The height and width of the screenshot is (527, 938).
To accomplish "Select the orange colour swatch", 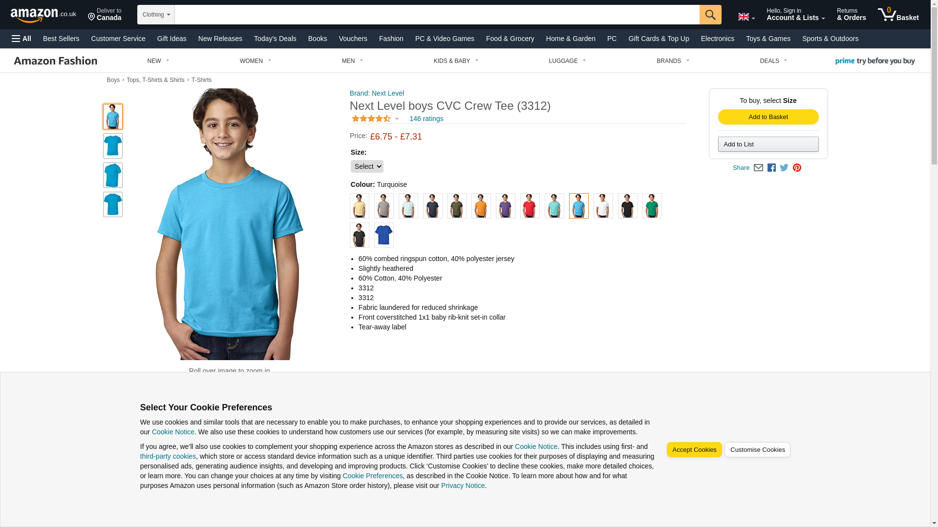I will click(x=481, y=206).
